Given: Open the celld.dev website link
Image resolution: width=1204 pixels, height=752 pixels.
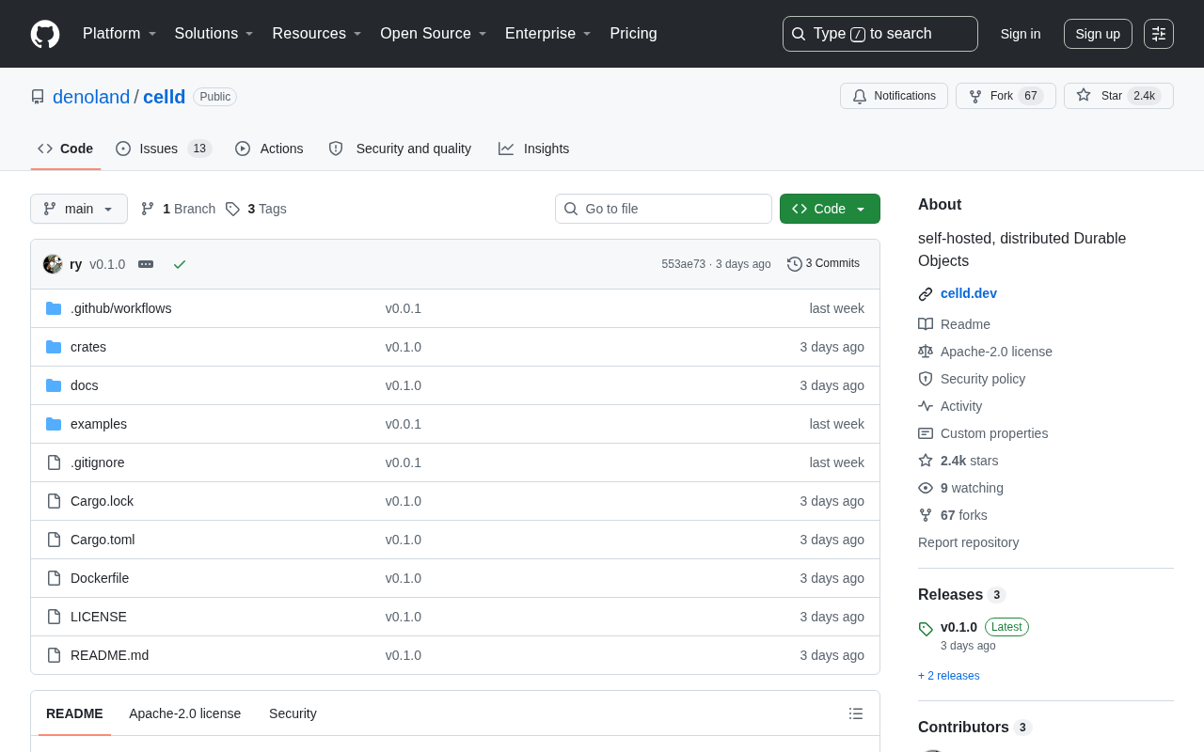Looking at the screenshot, I should [x=969, y=293].
